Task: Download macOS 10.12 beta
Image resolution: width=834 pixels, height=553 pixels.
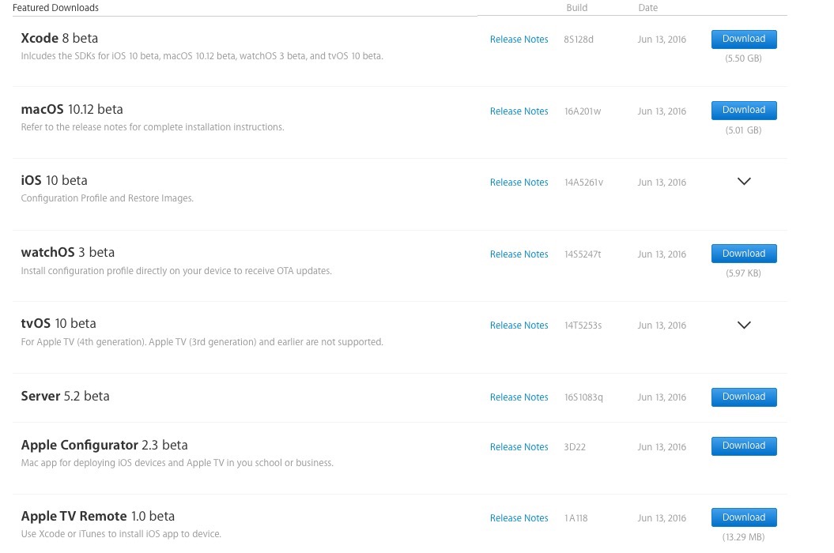Action: coord(744,110)
